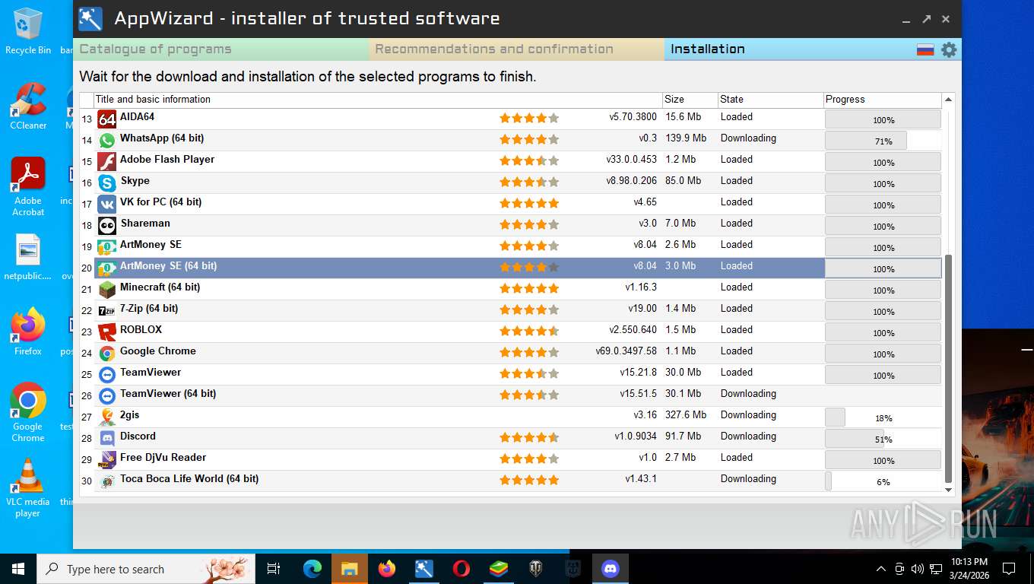Open Firefox desktop shortcut
This screenshot has height=584, width=1034.
tap(28, 332)
